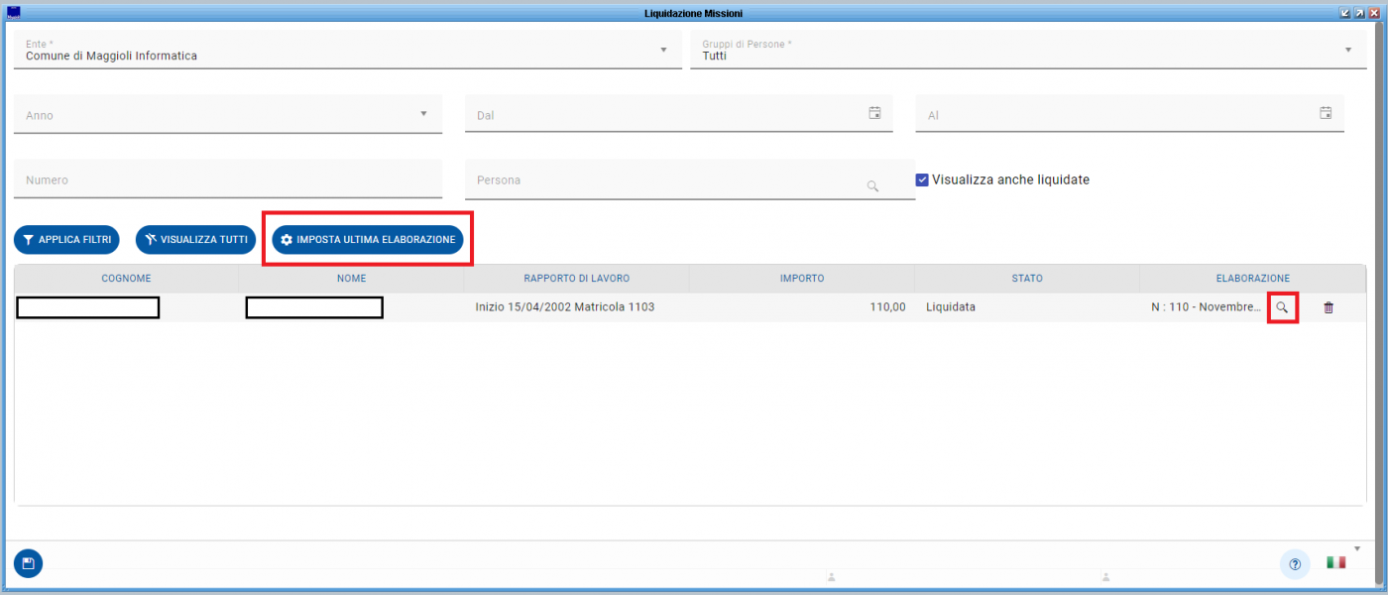Click the Visualizza Tutti button
This screenshot has width=1388, height=595.
(196, 240)
